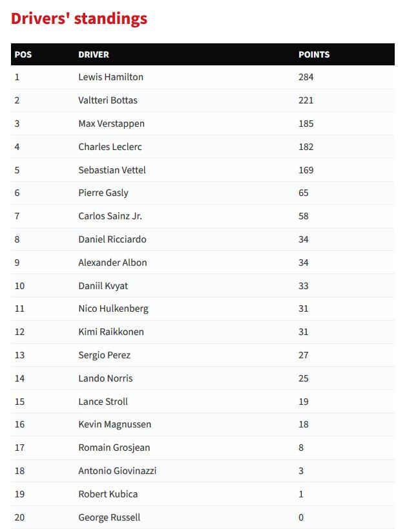This screenshot has height=529, width=407.
Task: Click Daniel Ricciardo's name
Action: point(112,239)
